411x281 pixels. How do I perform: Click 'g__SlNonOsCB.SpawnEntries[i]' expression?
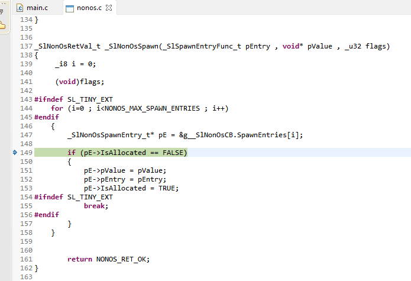coord(241,135)
